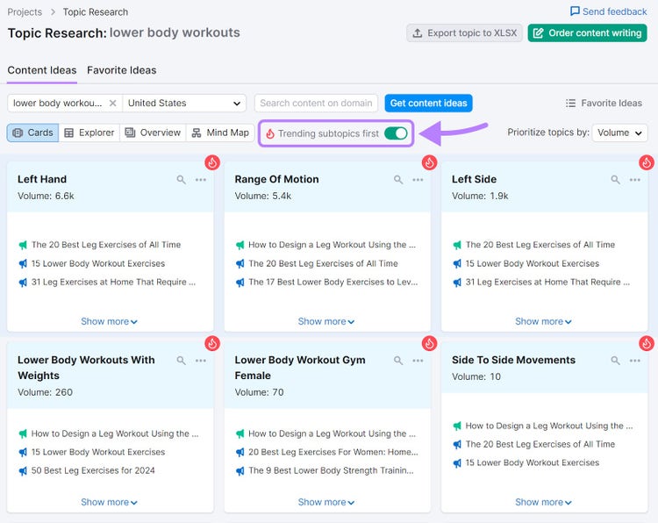Click flame badge on Lower Body Workouts With Weights card
658x523 pixels.
pyautogui.click(x=212, y=343)
